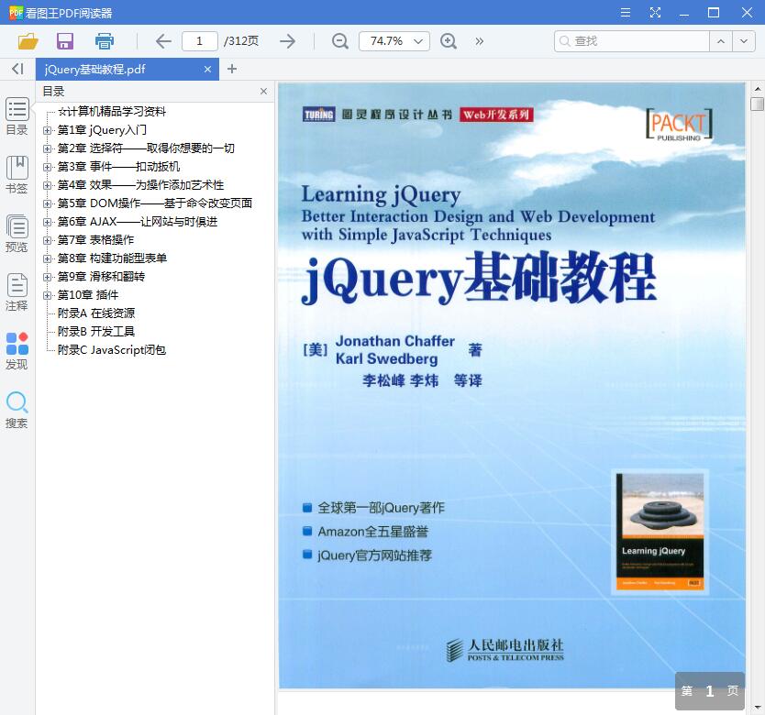Enter fullscreen mode from the title bar
Image resolution: width=765 pixels, height=715 pixels.
tap(655, 13)
